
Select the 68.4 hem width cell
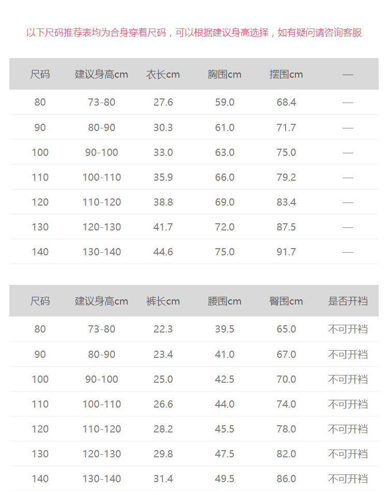(x=286, y=103)
